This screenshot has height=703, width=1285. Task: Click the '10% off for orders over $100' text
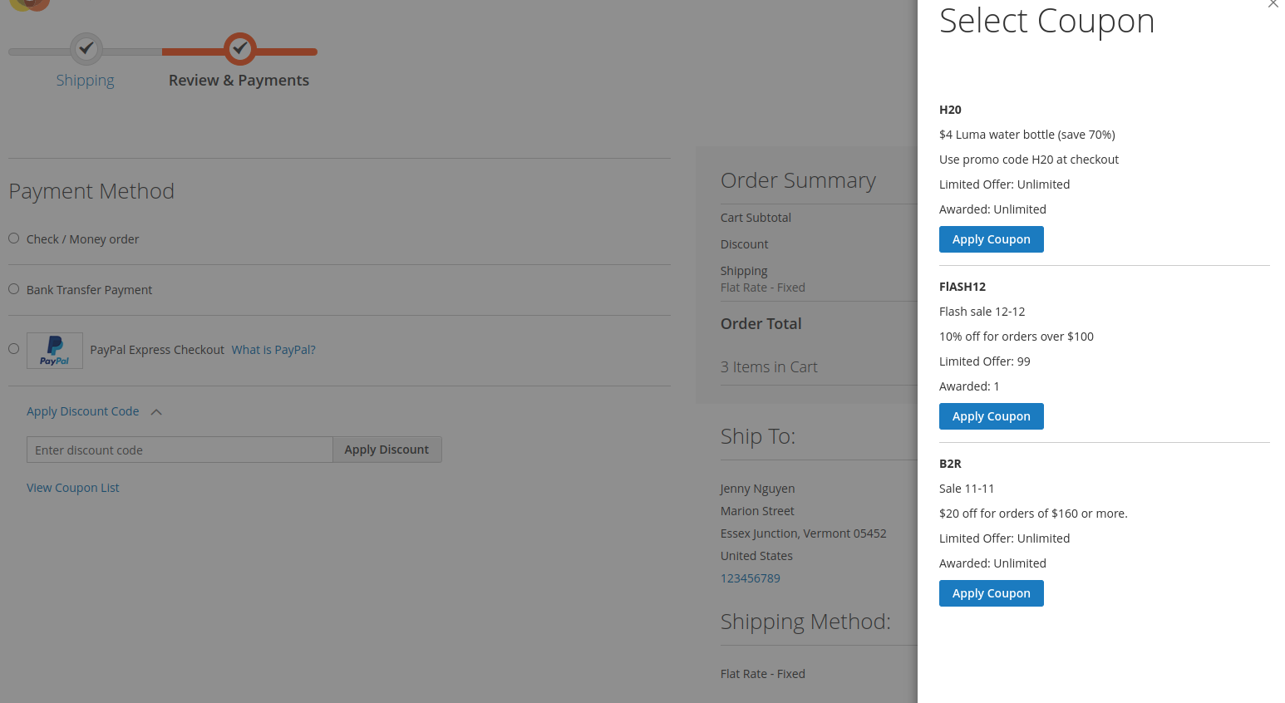[1017, 337]
